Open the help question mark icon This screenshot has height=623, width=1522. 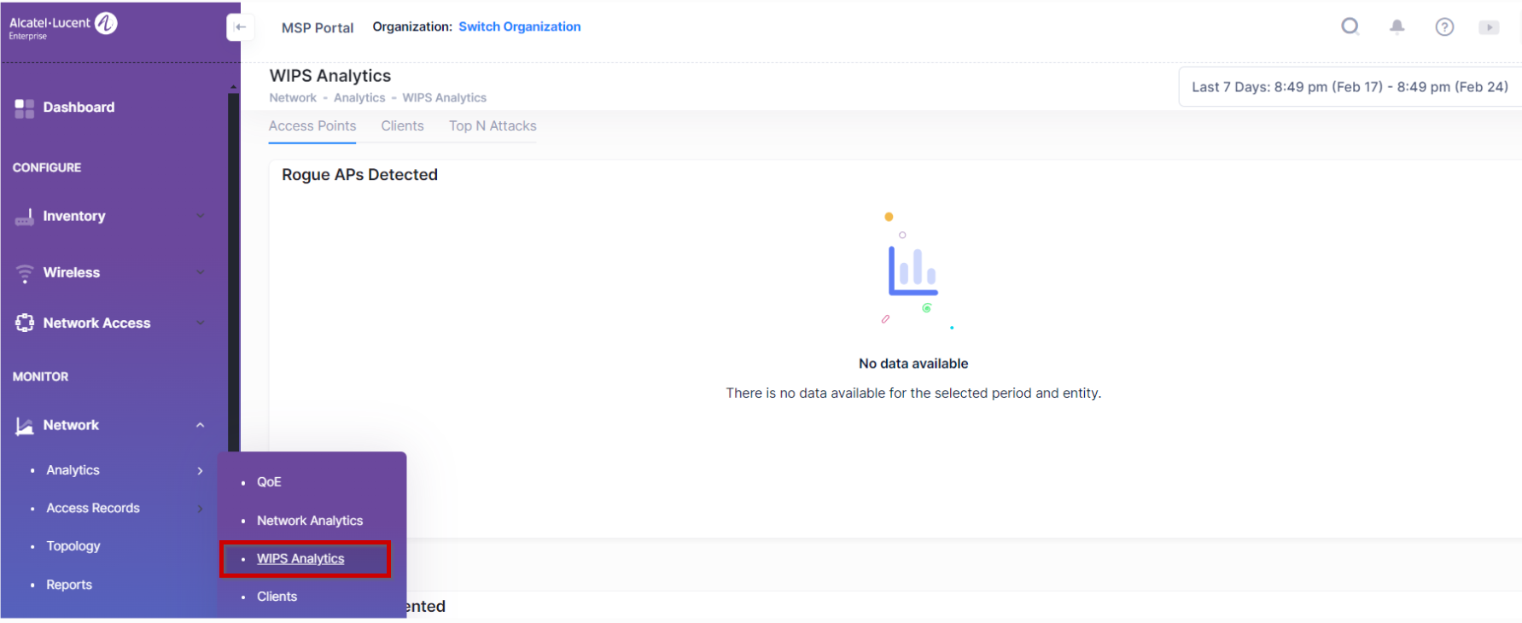pyautogui.click(x=1444, y=27)
